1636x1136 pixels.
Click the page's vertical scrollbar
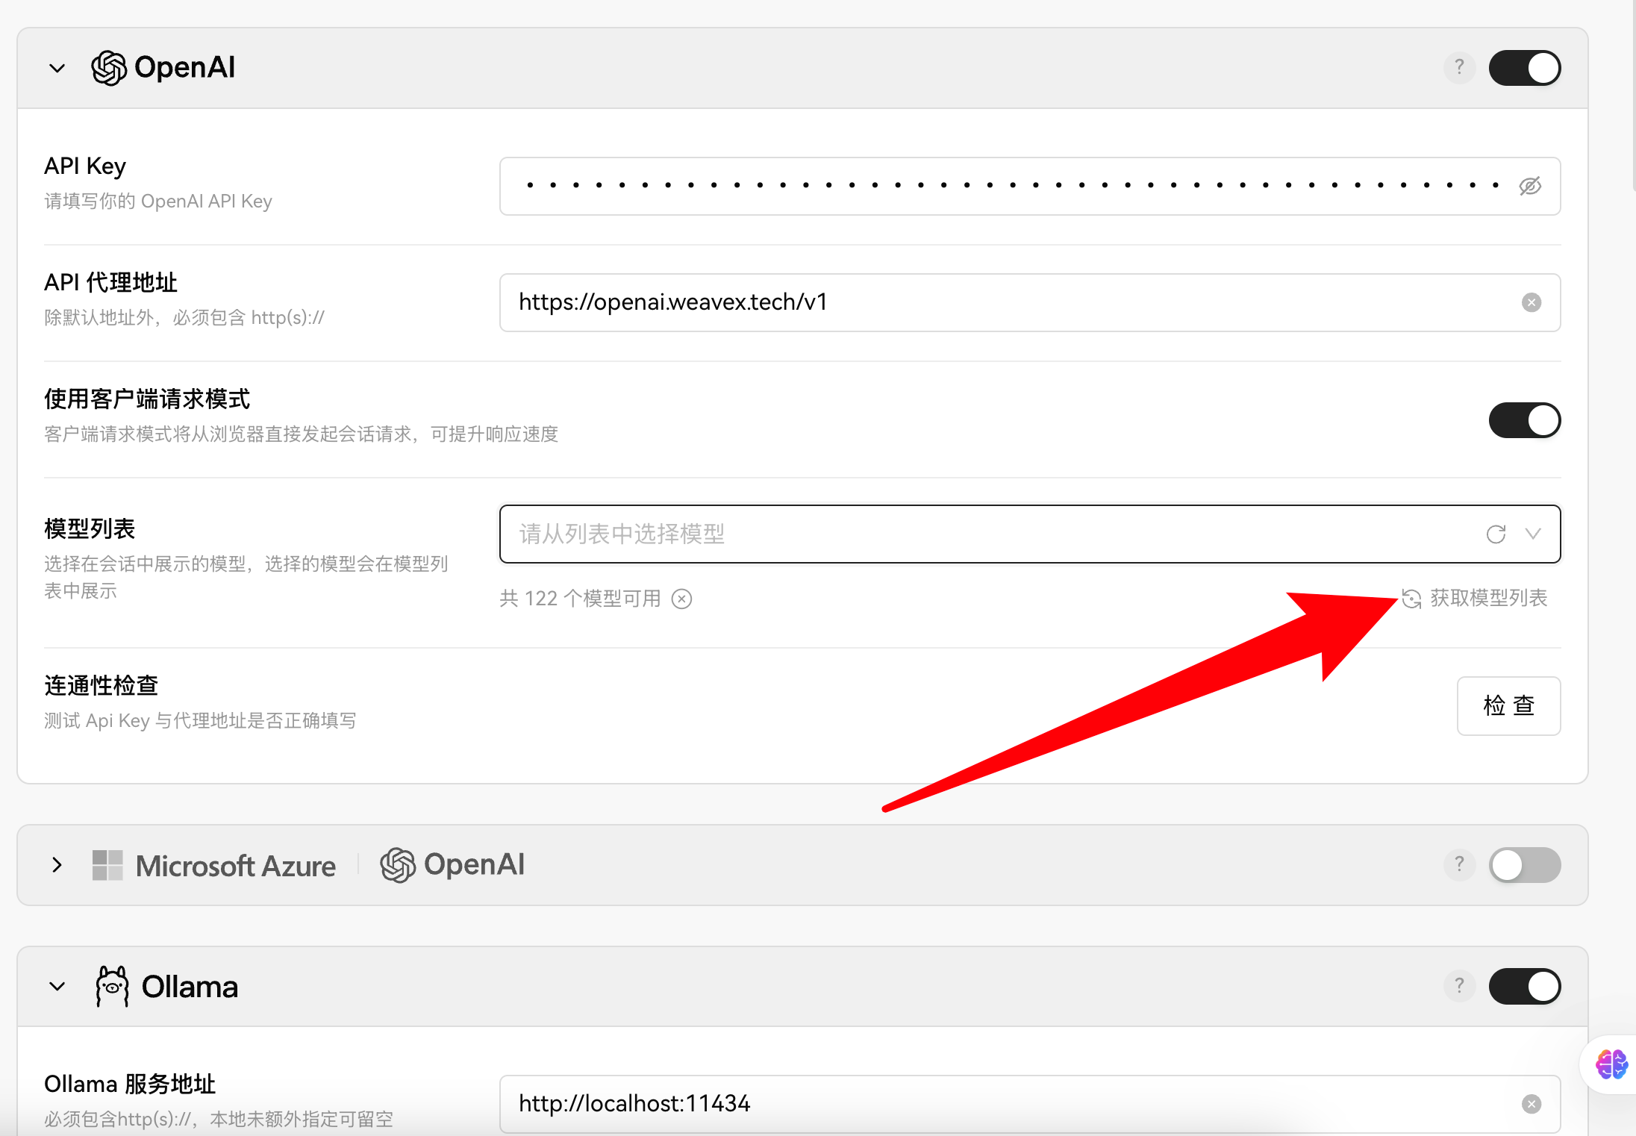tap(1633, 97)
